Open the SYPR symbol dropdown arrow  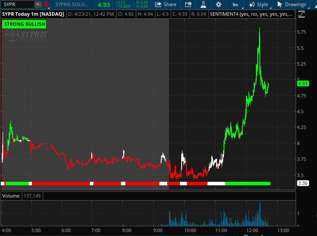click(x=38, y=4)
